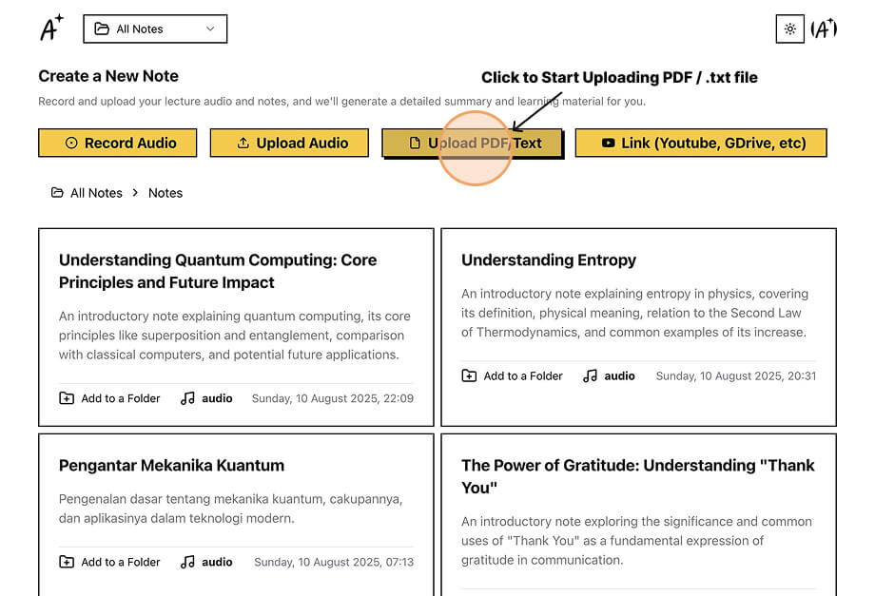Open the Understanding Entropy note
The image size is (875, 596).
pos(549,260)
